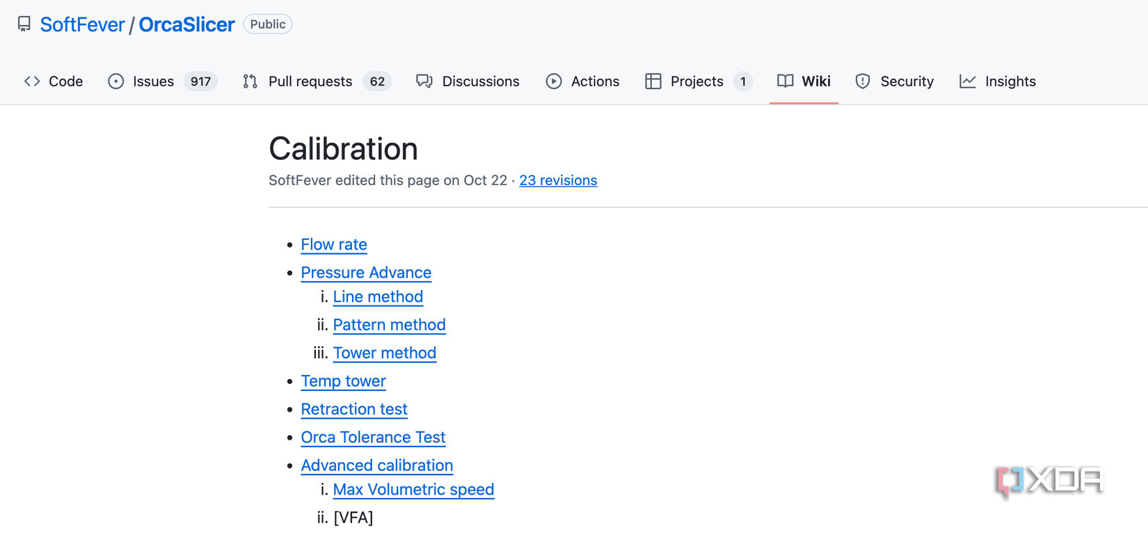Click the Projects count badge showing 1
Screen dimensions: 1148x544
pos(743,81)
